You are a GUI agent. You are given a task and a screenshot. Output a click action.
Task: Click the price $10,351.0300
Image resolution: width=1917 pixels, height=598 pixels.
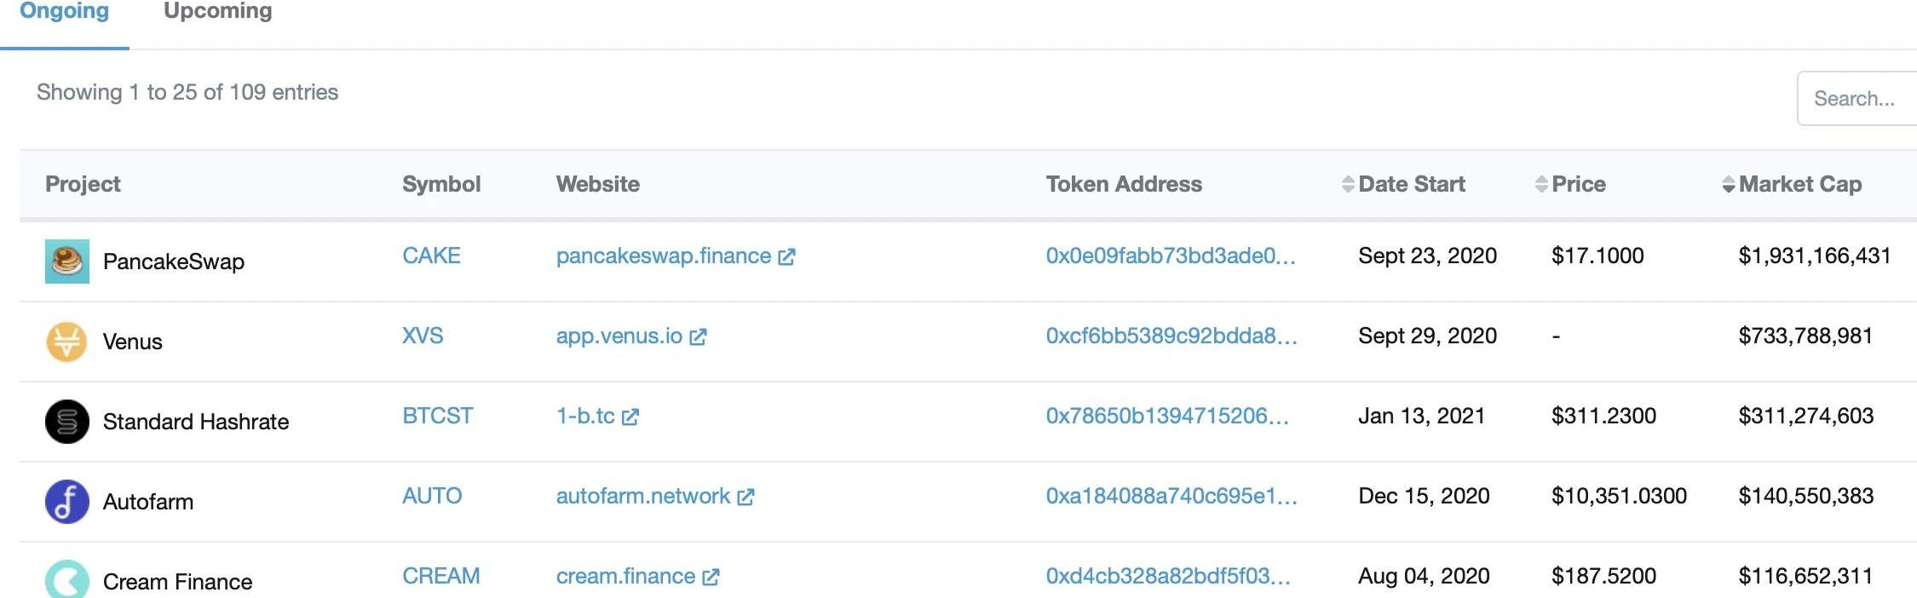pos(1620,496)
